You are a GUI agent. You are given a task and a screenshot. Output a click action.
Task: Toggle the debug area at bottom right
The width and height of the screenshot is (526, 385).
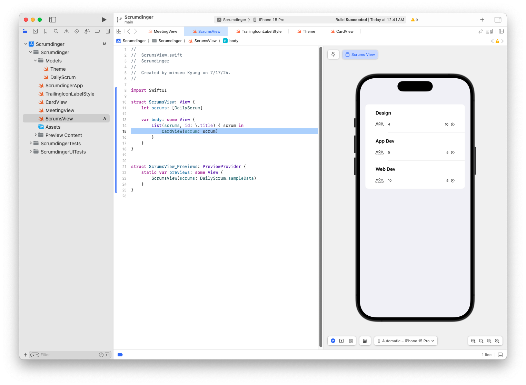(x=500, y=355)
